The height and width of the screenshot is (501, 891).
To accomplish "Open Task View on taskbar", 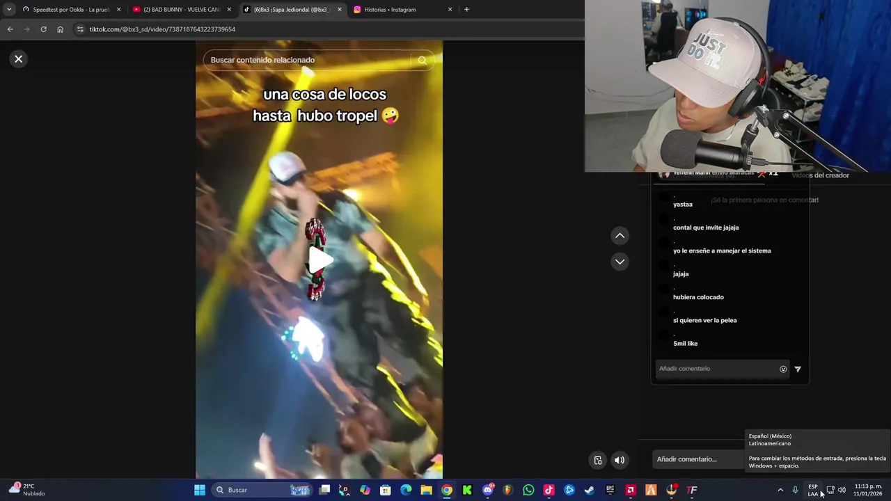I will (324, 490).
